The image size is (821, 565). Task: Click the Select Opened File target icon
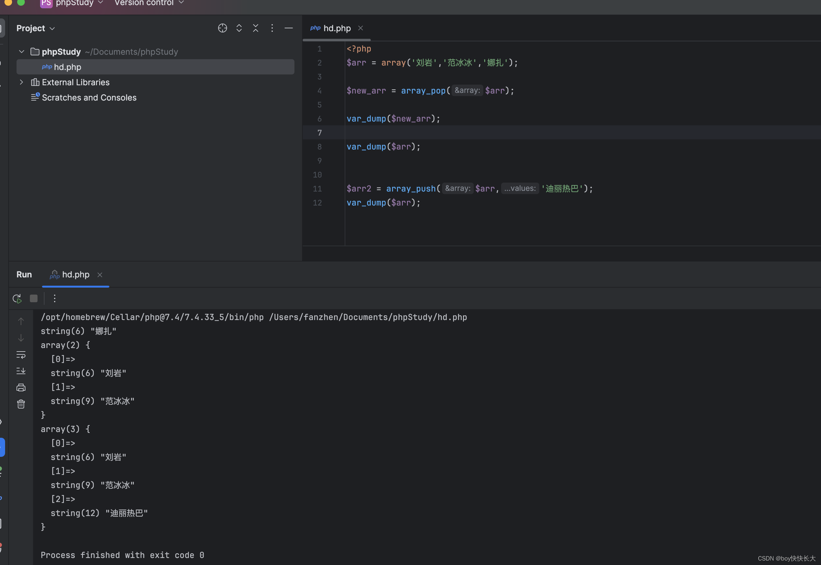(x=223, y=28)
